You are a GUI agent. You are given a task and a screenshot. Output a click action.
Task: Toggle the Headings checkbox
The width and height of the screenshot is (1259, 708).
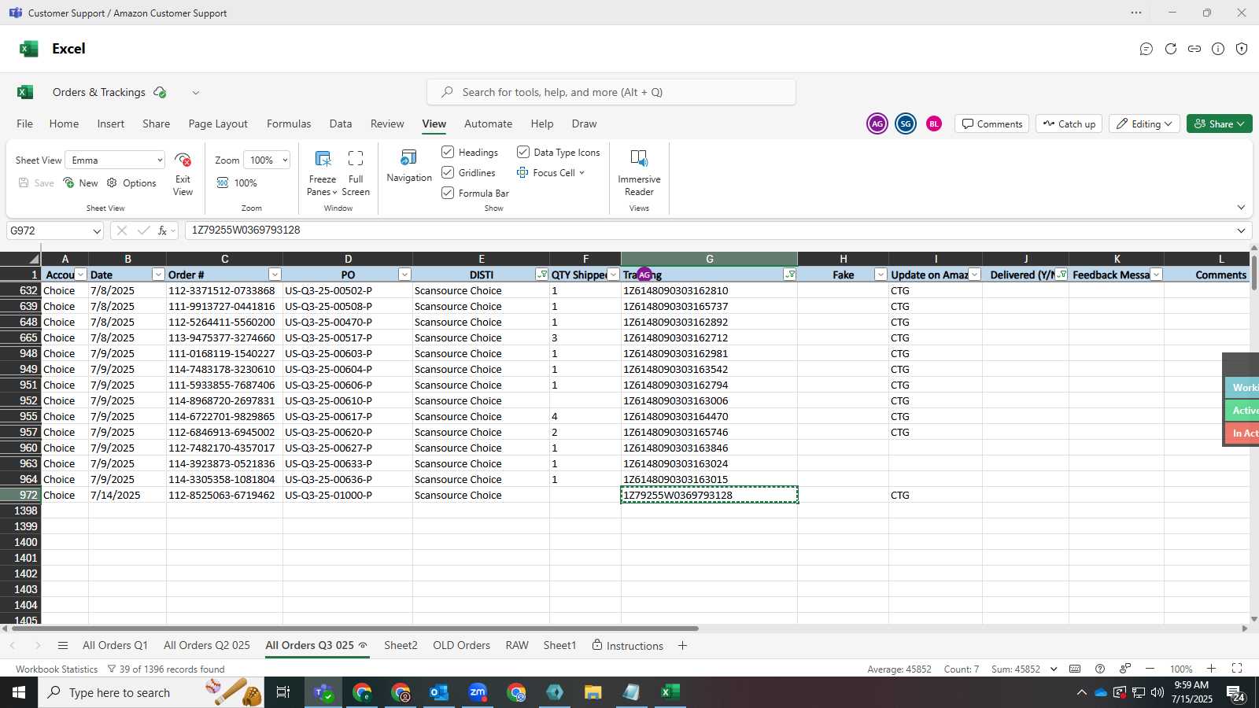[x=448, y=152]
